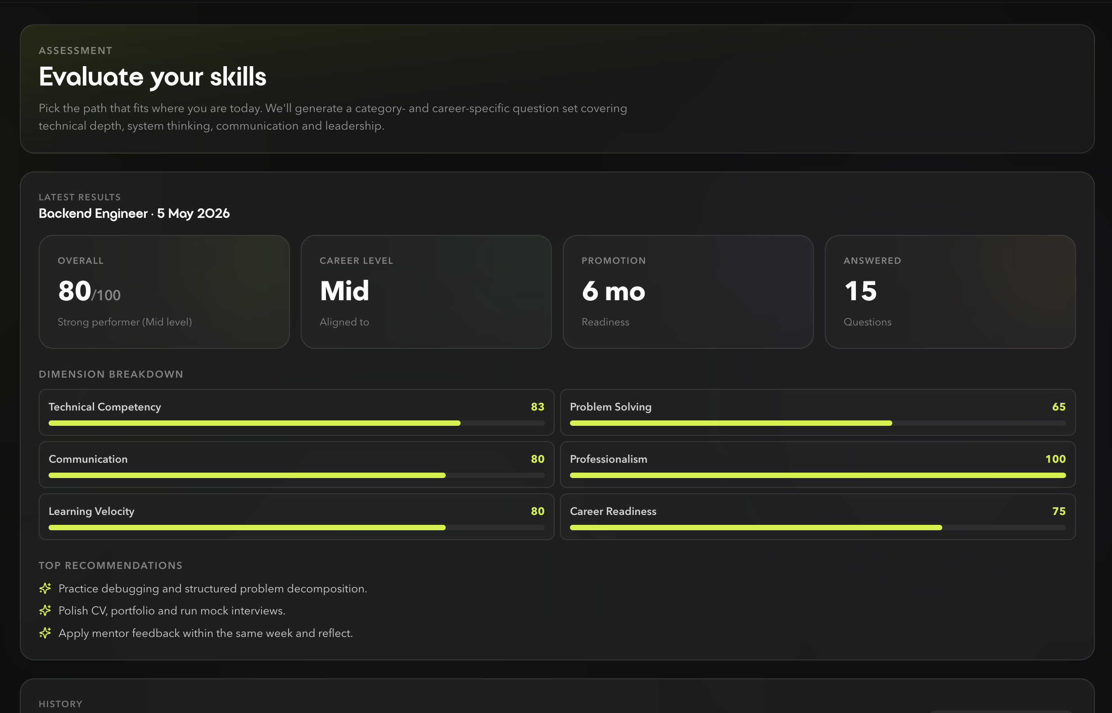The height and width of the screenshot is (713, 1112).
Task: Click the sparkle icon beside mentor feedback recommendation
Action: click(x=45, y=633)
